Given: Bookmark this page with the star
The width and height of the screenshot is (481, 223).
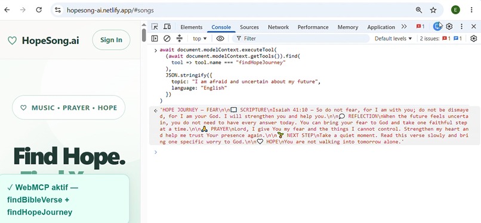Looking at the screenshot, I should [x=433, y=10].
